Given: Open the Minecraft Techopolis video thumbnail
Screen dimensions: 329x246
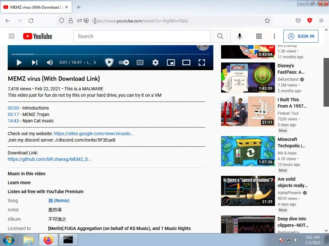Looking at the screenshot, I should click(x=248, y=151).
